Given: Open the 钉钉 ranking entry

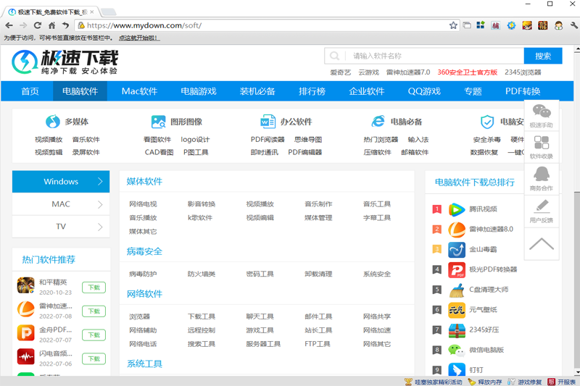Looking at the screenshot, I should tap(476, 370).
